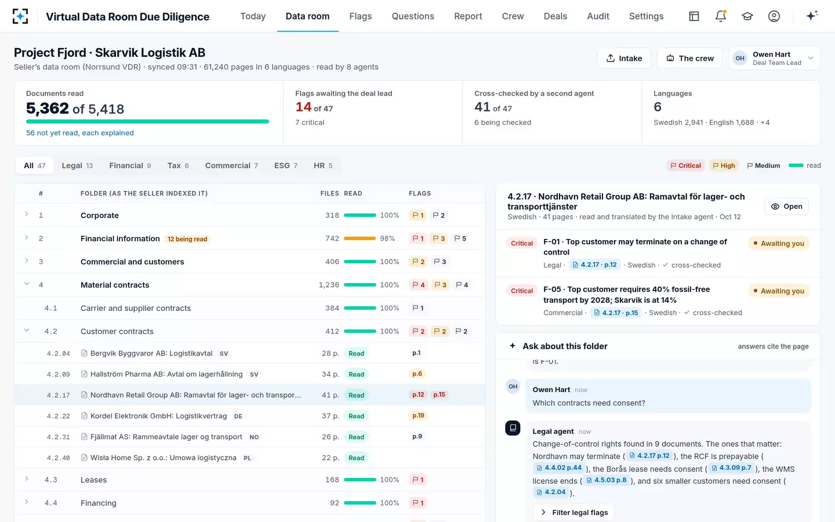835x522 pixels.
Task: Click the app logo in the header
Action: point(20,16)
